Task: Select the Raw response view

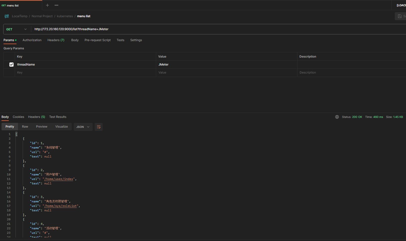Action: click(x=25, y=127)
